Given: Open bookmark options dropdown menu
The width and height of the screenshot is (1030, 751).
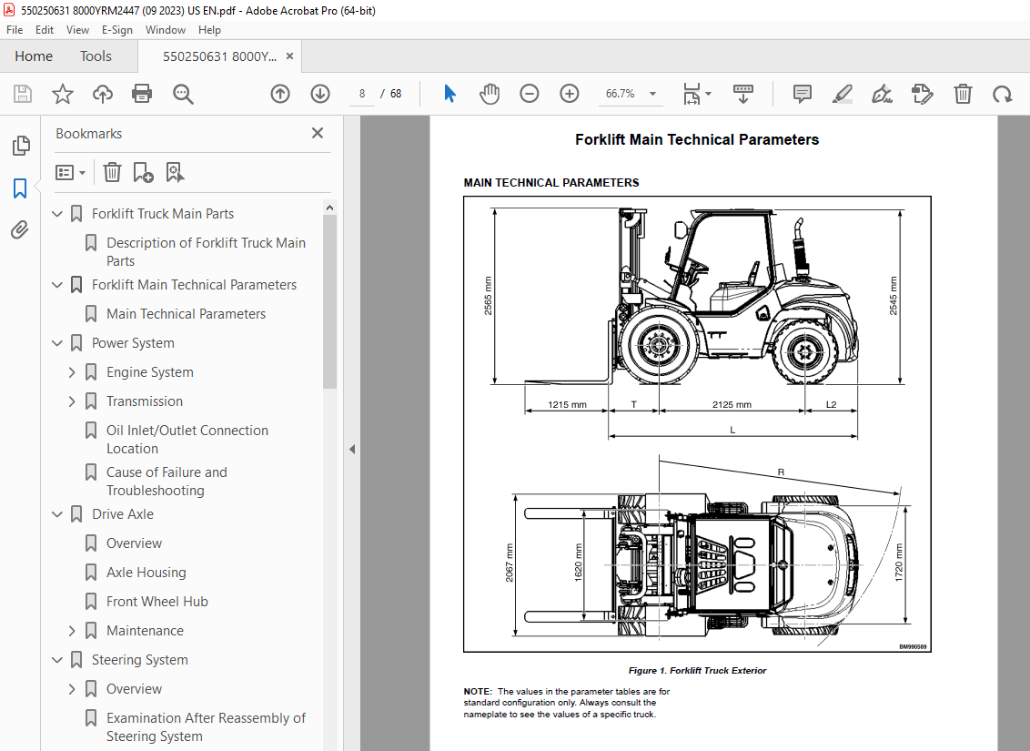Looking at the screenshot, I should coord(70,172).
